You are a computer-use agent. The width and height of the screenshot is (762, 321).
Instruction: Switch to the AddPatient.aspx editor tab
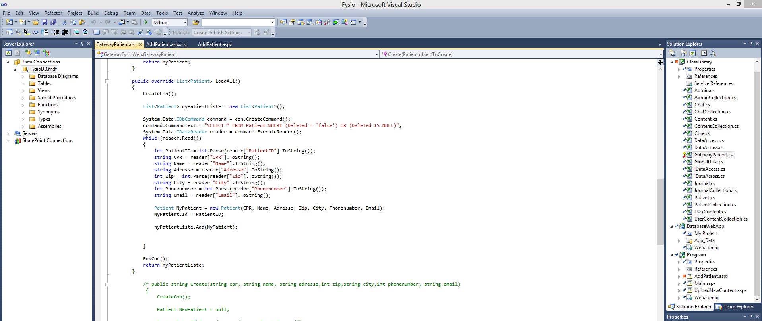[x=215, y=44]
